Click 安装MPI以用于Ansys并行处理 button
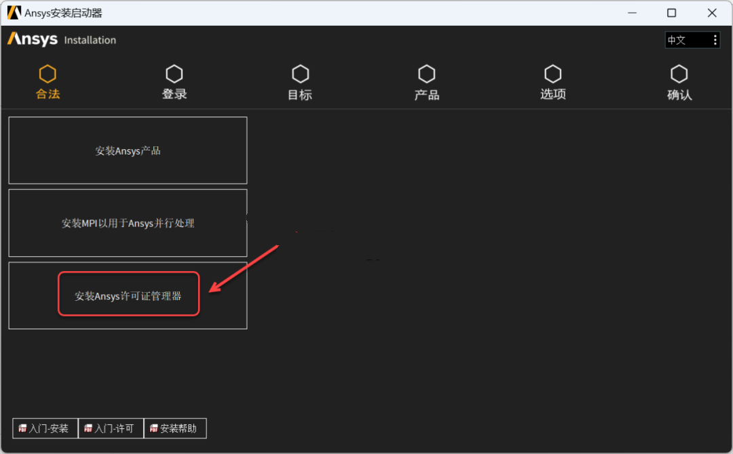 click(x=128, y=223)
